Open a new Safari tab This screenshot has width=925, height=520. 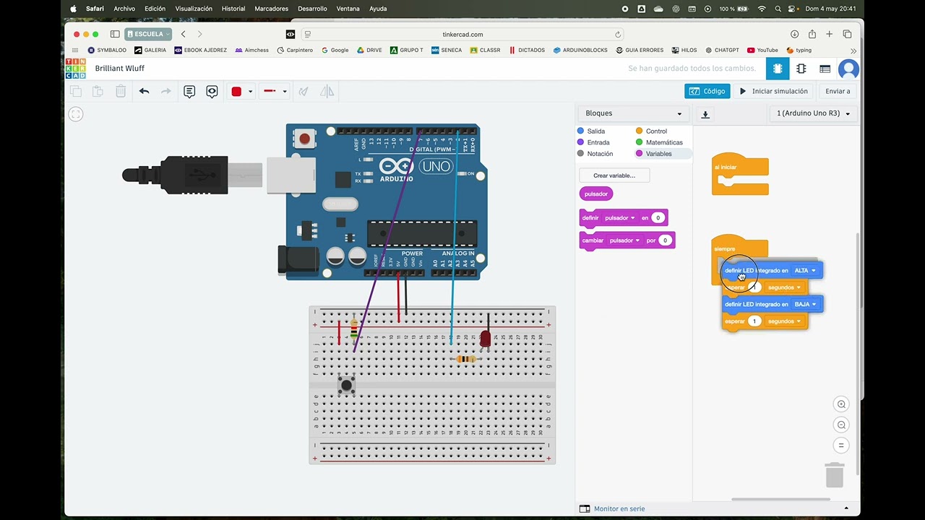830,34
